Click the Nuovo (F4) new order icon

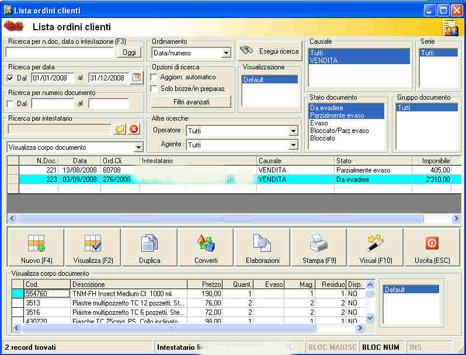point(36,247)
